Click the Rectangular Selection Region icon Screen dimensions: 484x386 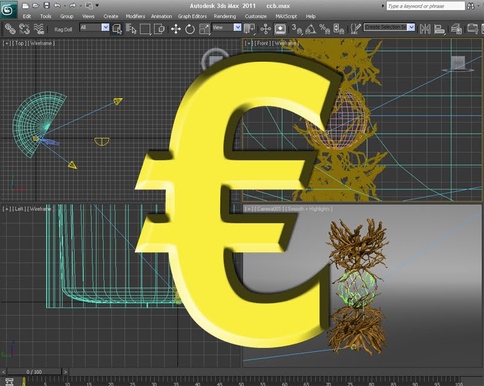point(145,29)
